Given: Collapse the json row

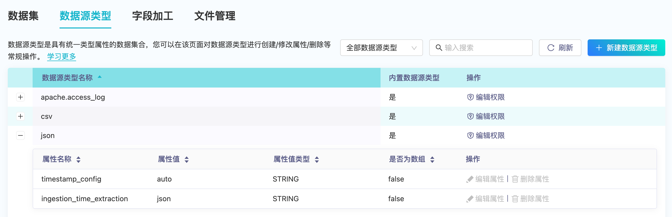Looking at the screenshot, I should tap(20, 135).
